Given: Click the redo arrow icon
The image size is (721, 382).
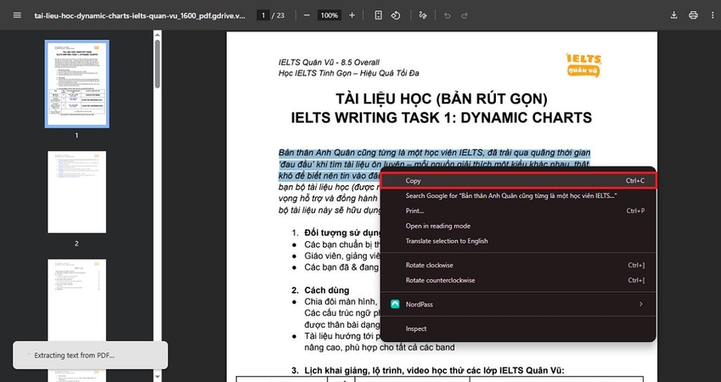Looking at the screenshot, I should click(x=465, y=15).
